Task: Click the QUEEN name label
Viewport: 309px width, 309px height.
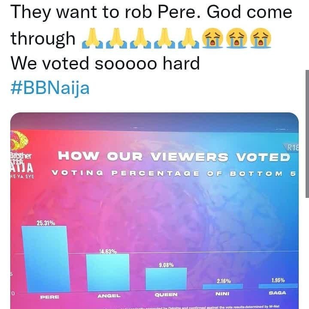Action: 166,294
